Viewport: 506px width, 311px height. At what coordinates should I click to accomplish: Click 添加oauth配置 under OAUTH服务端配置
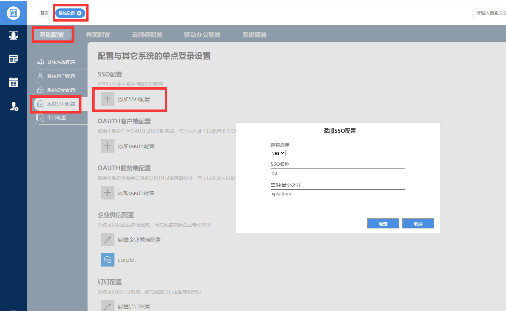(x=136, y=193)
